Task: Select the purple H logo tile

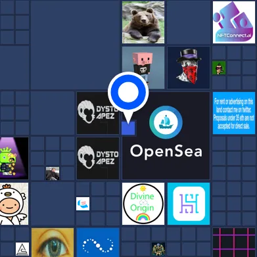Action: tap(189, 204)
